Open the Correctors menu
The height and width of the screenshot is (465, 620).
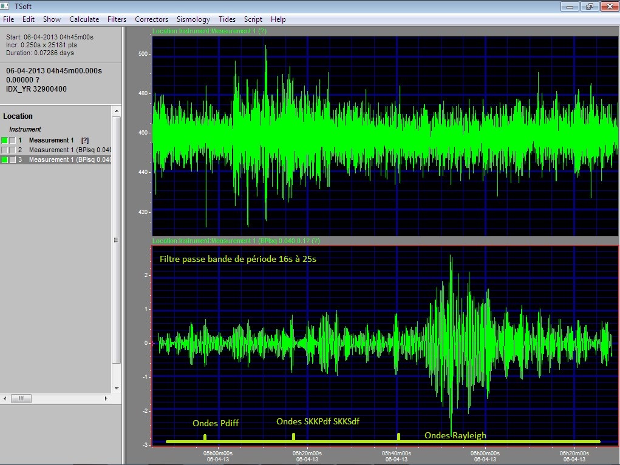pyautogui.click(x=151, y=19)
